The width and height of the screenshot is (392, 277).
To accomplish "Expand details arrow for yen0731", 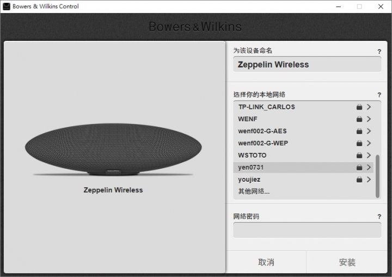I will (x=369, y=167).
